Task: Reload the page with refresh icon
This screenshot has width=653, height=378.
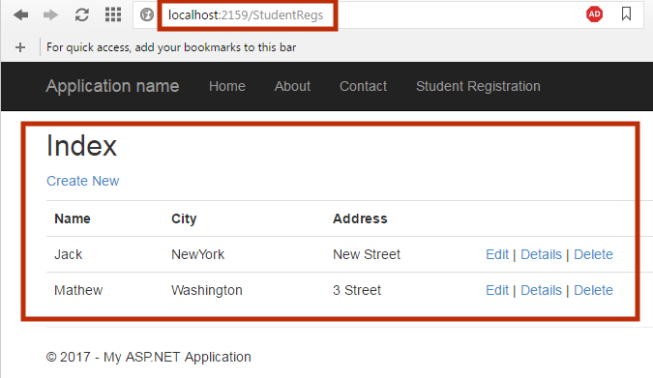Action: click(x=82, y=15)
